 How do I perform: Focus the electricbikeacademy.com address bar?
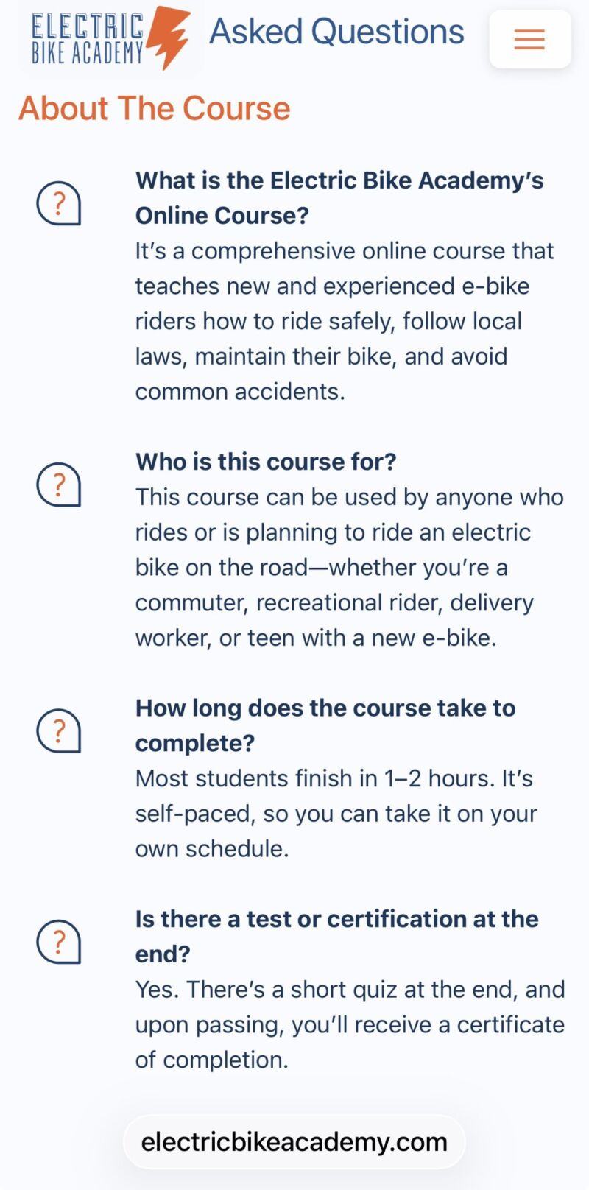coord(294,1141)
